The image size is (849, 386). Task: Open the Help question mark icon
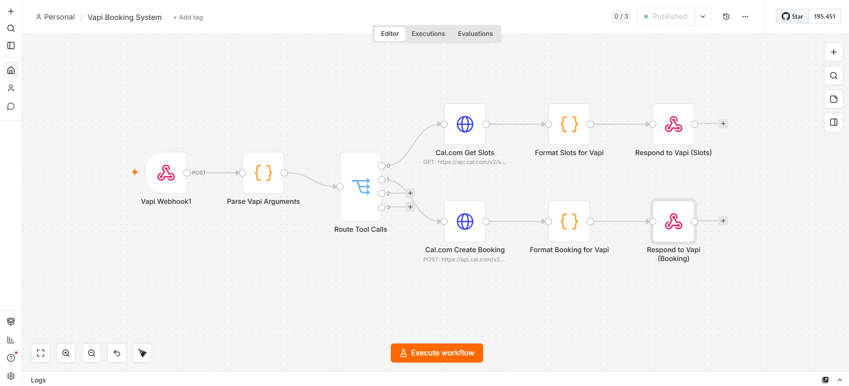(x=11, y=358)
